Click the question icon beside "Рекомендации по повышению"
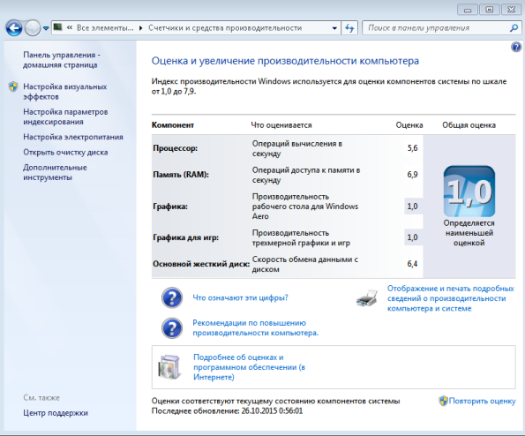The height and width of the screenshot is (436, 525). click(x=172, y=327)
